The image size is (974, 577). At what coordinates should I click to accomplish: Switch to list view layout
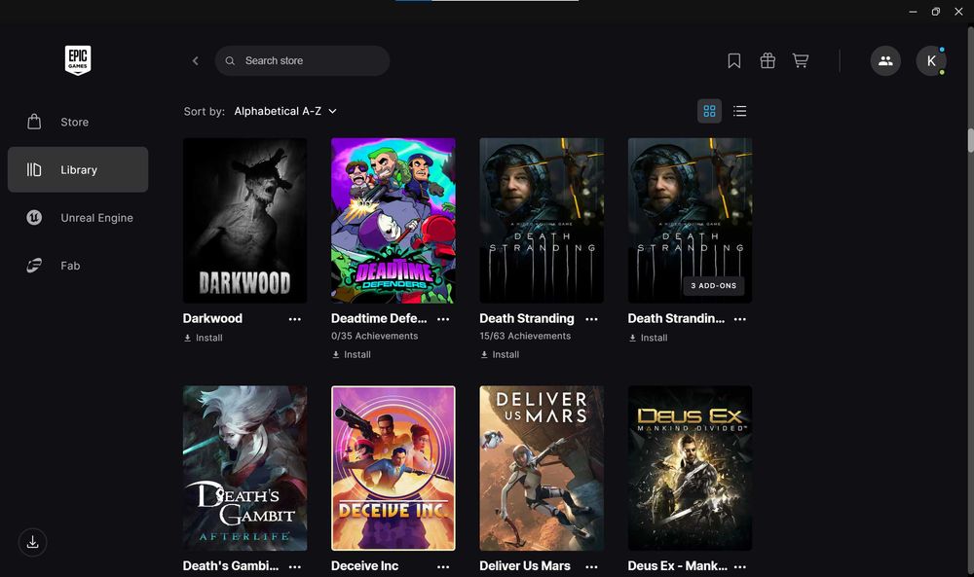click(x=740, y=111)
